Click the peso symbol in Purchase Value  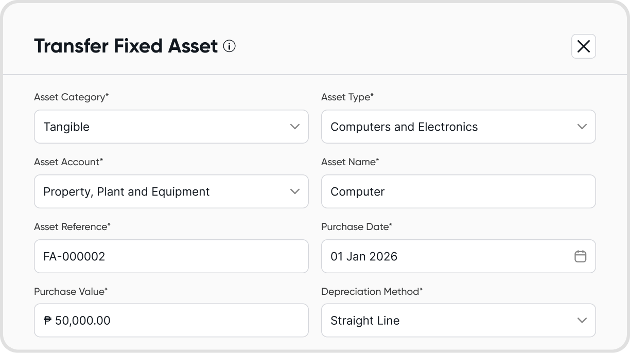[x=48, y=321]
